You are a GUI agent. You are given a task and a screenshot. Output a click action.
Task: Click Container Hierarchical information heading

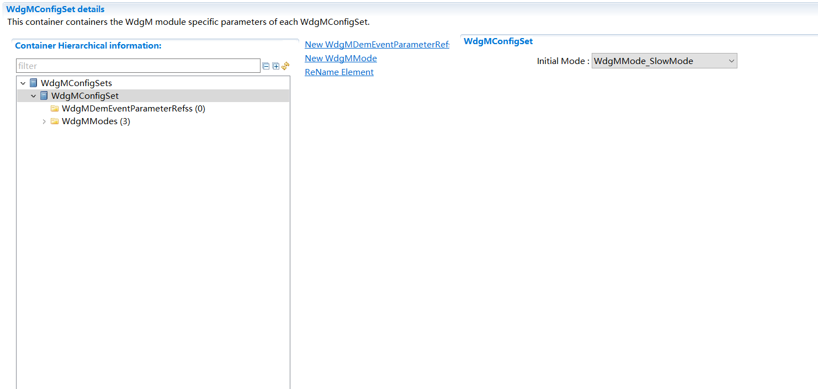[88, 46]
